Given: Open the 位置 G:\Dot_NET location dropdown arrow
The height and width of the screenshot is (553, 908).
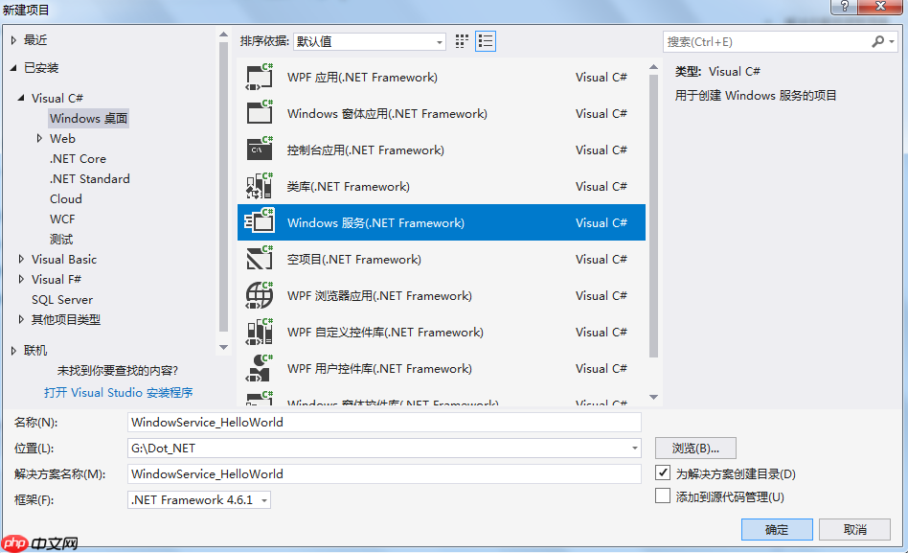Looking at the screenshot, I should coord(635,449).
